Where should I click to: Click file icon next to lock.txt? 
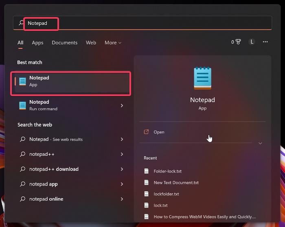[x=146, y=205]
